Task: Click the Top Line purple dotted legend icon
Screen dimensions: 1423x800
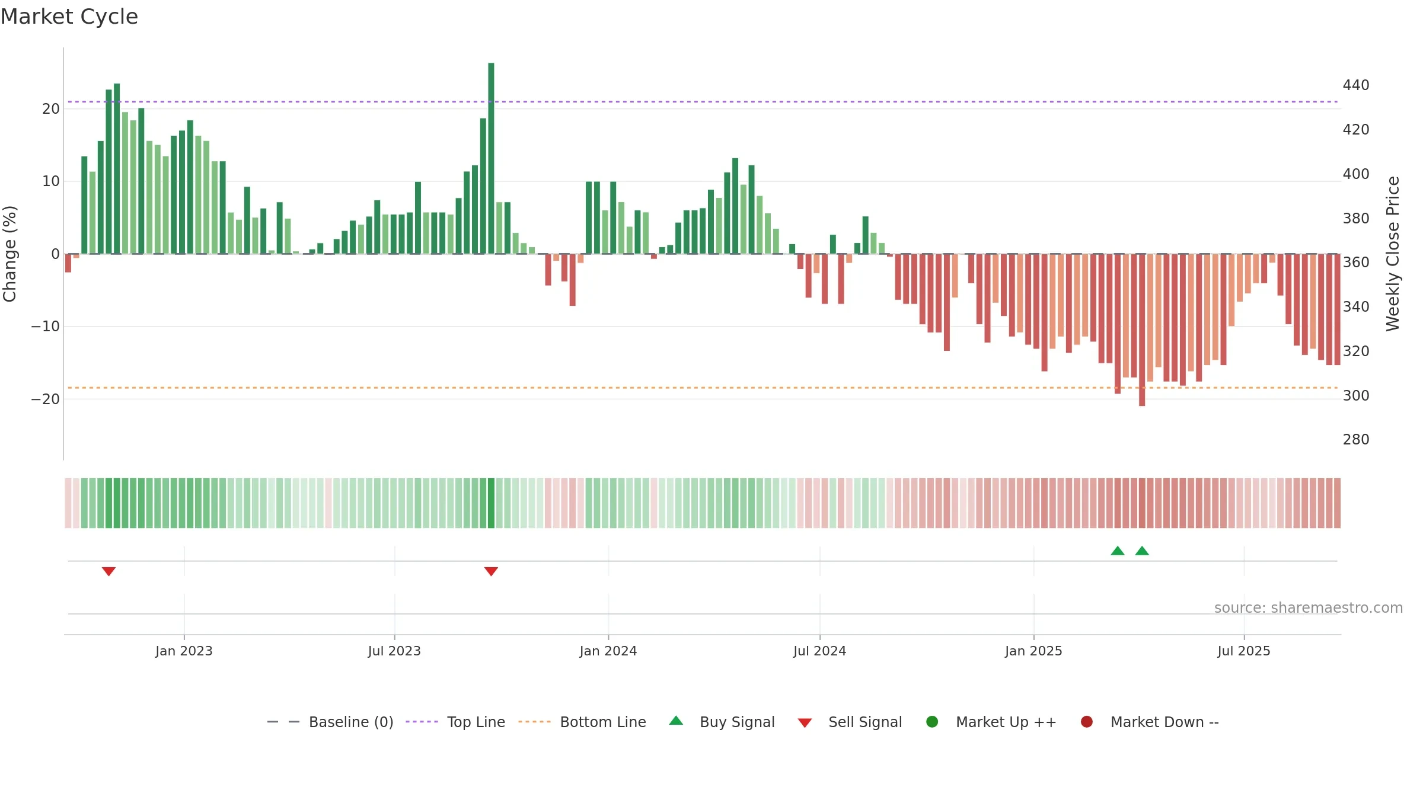Action: (x=422, y=722)
